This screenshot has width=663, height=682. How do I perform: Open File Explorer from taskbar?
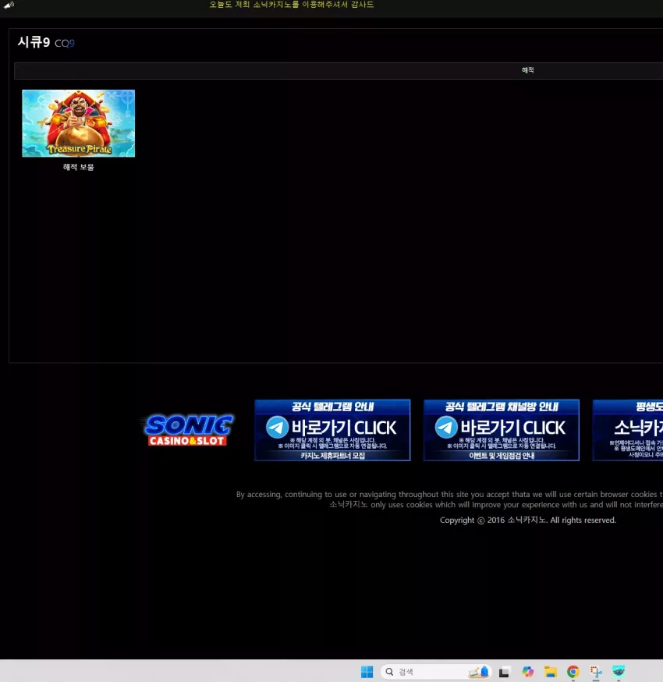[x=551, y=672]
